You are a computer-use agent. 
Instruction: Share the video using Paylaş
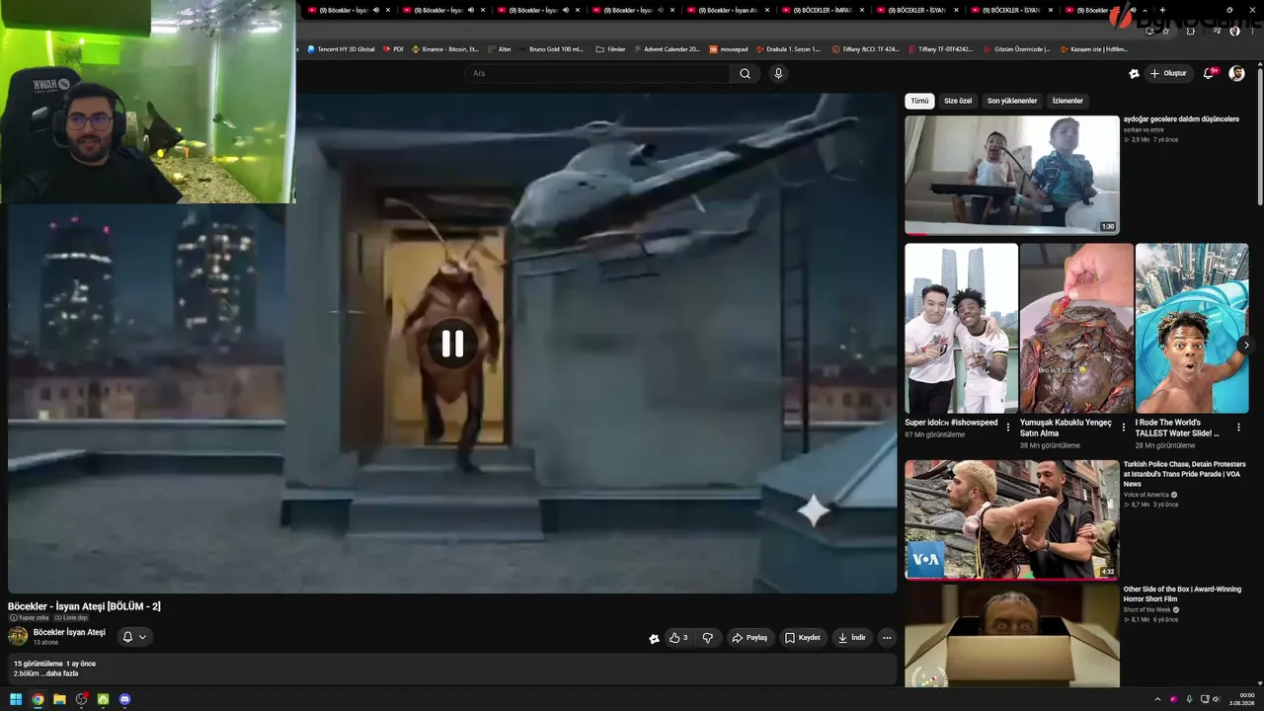click(750, 638)
